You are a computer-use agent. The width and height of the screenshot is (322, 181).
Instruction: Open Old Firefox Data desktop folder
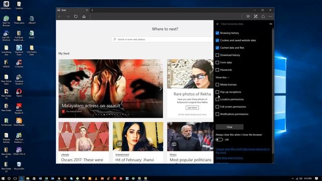pos(32,50)
